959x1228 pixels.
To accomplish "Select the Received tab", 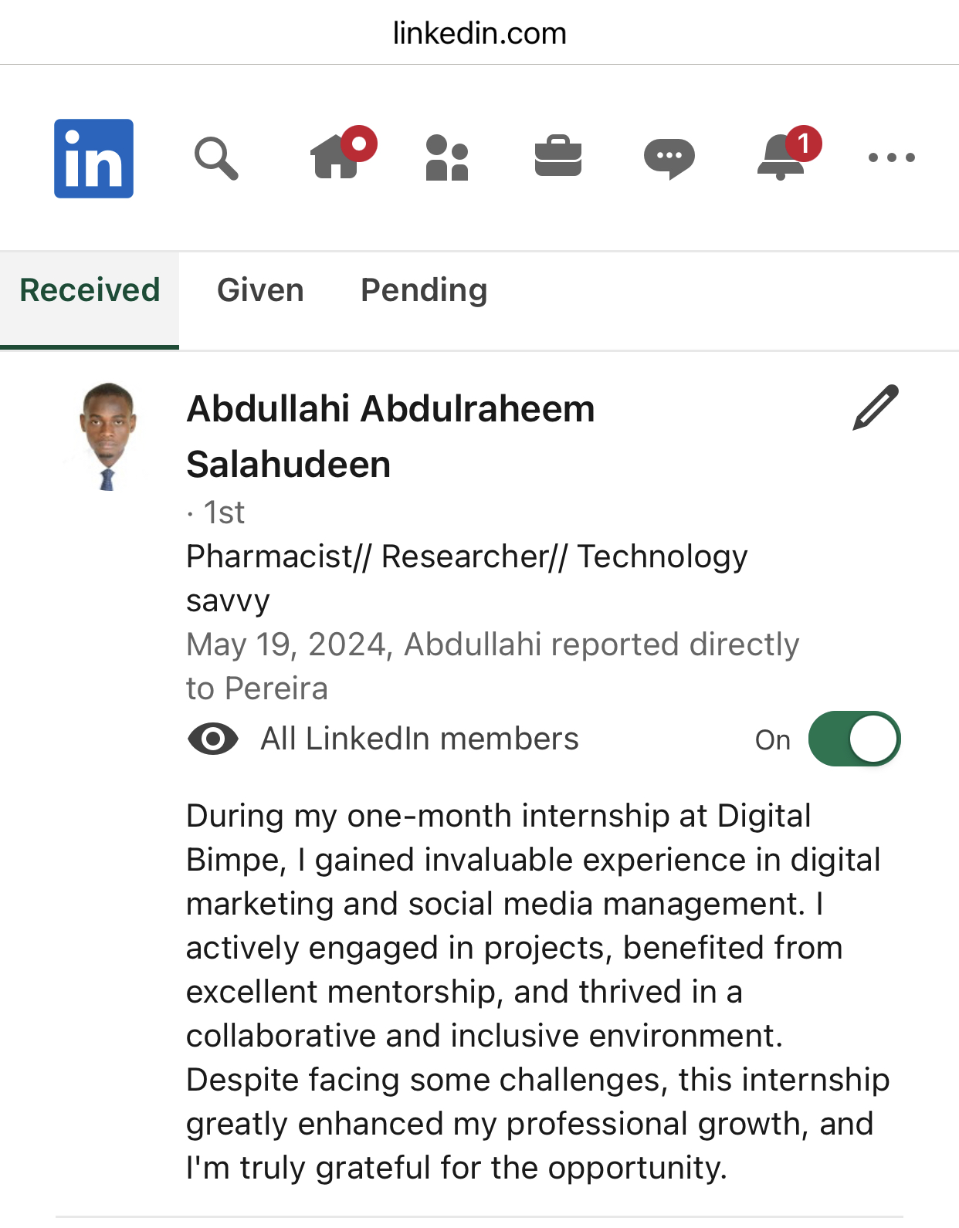I will 90,291.
